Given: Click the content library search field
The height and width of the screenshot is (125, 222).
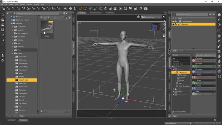Looking at the screenshot, I should click(x=37, y=13).
